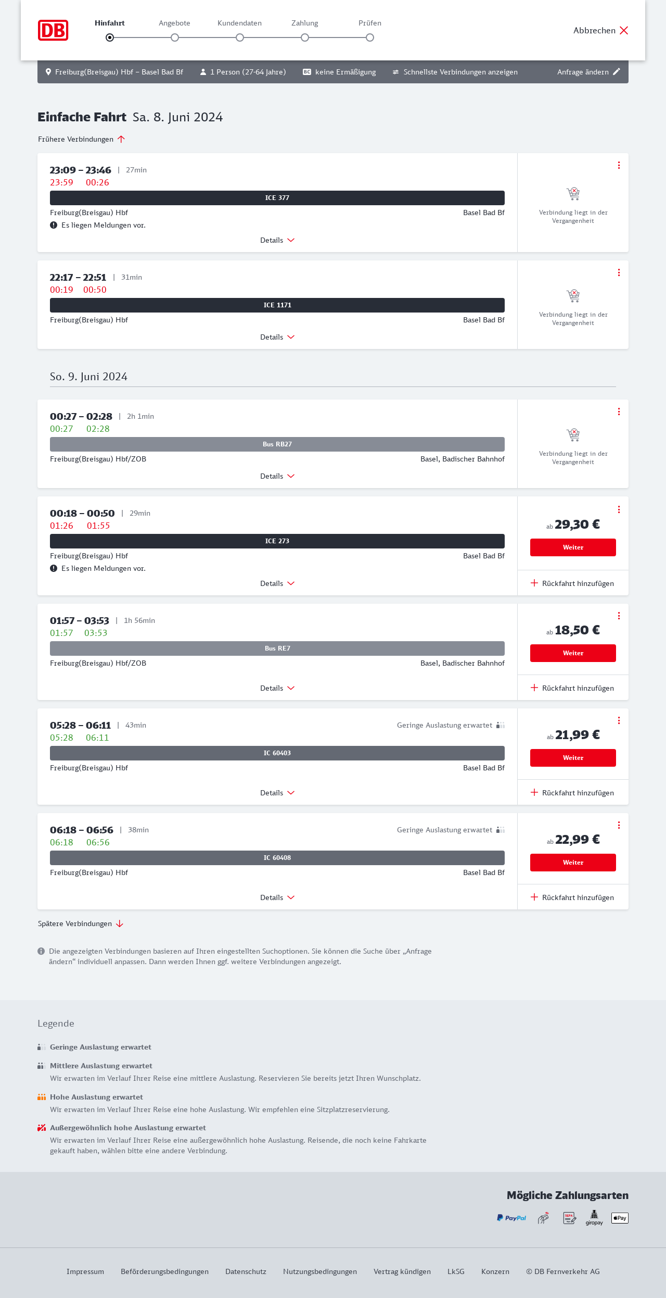Viewport: 666px width, 1298px height.
Task: Click Weiter for the 29,30 € offer
Action: [x=573, y=547]
